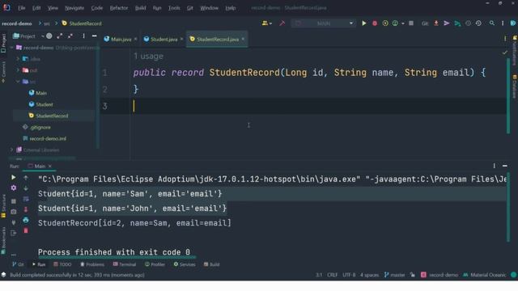Select opened file target icon in Project panel
This screenshot has width=518, height=291.
coord(49,36)
